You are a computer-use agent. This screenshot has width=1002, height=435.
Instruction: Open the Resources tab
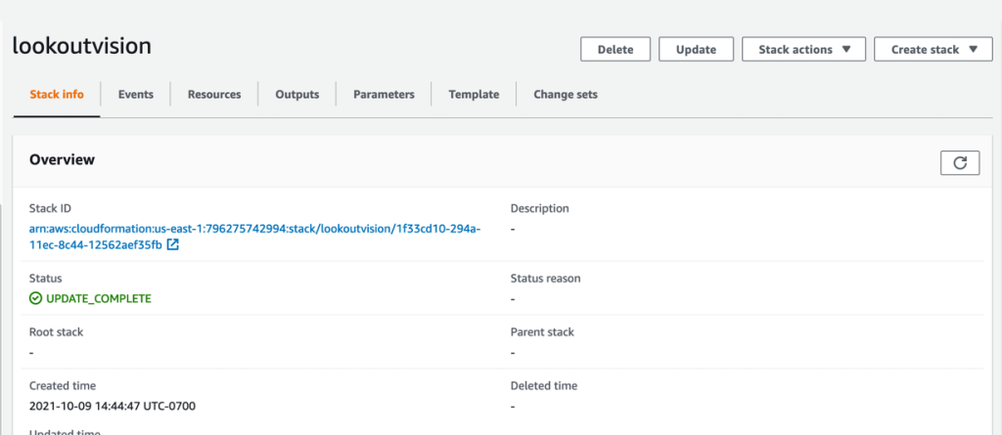[x=214, y=95]
